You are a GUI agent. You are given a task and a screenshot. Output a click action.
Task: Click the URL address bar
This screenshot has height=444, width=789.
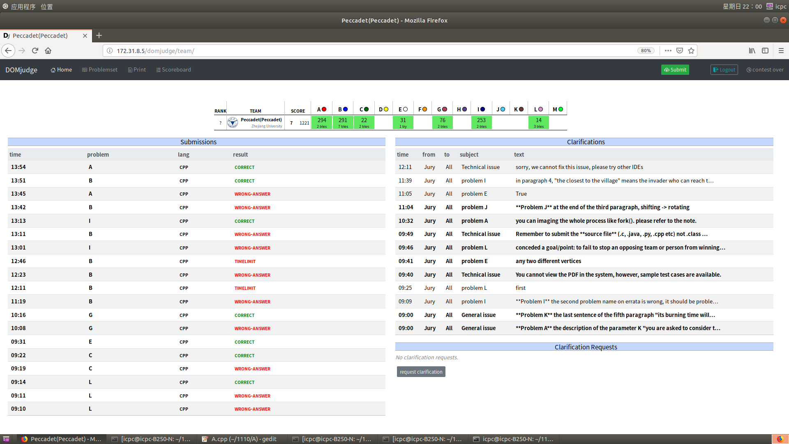click(x=370, y=51)
